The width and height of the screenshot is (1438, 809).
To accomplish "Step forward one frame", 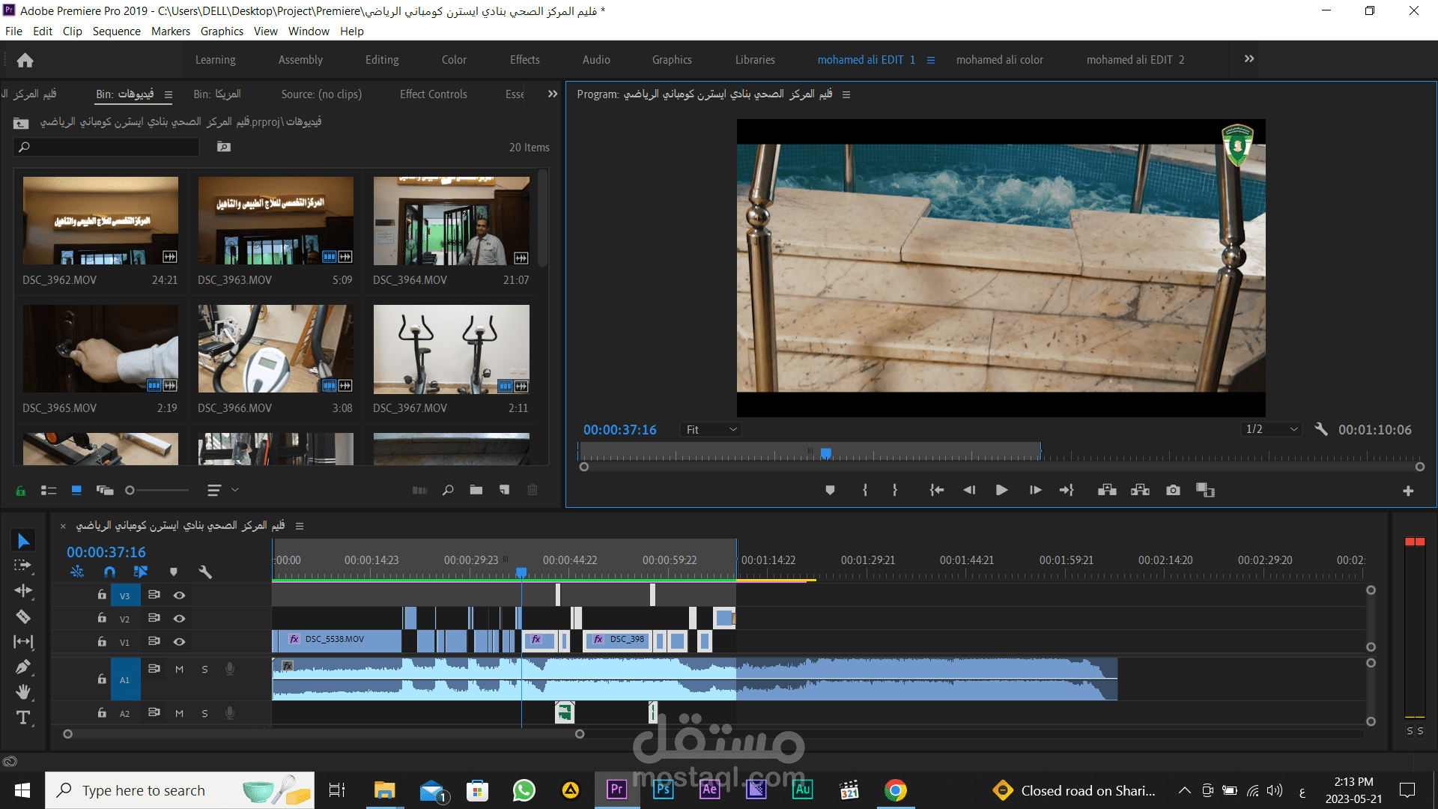I will (1036, 490).
